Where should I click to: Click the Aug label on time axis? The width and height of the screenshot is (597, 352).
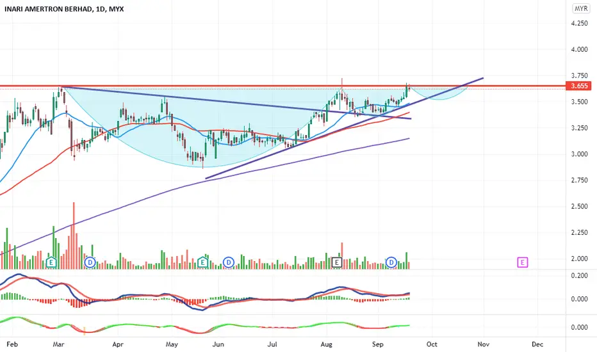[x=326, y=344]
